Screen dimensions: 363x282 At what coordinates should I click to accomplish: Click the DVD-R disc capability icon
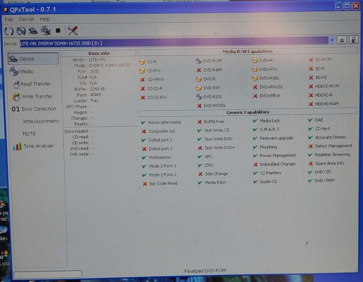[x=198, y=79]
